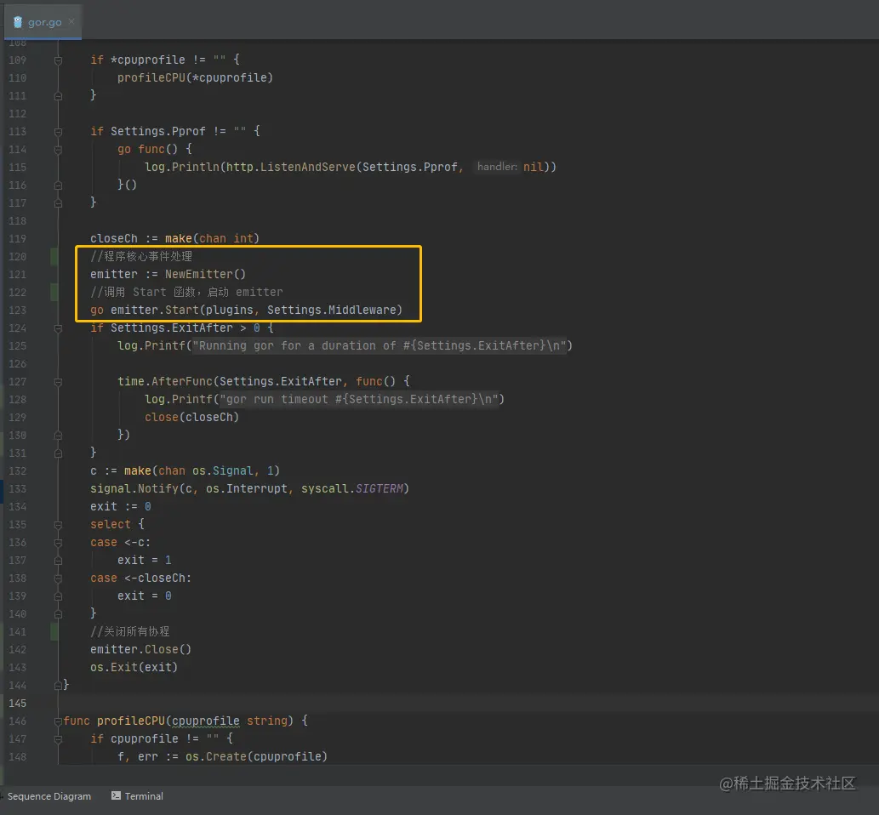Collapse the Settings.ExitAfter if block at line 124

tap(58, 328)
